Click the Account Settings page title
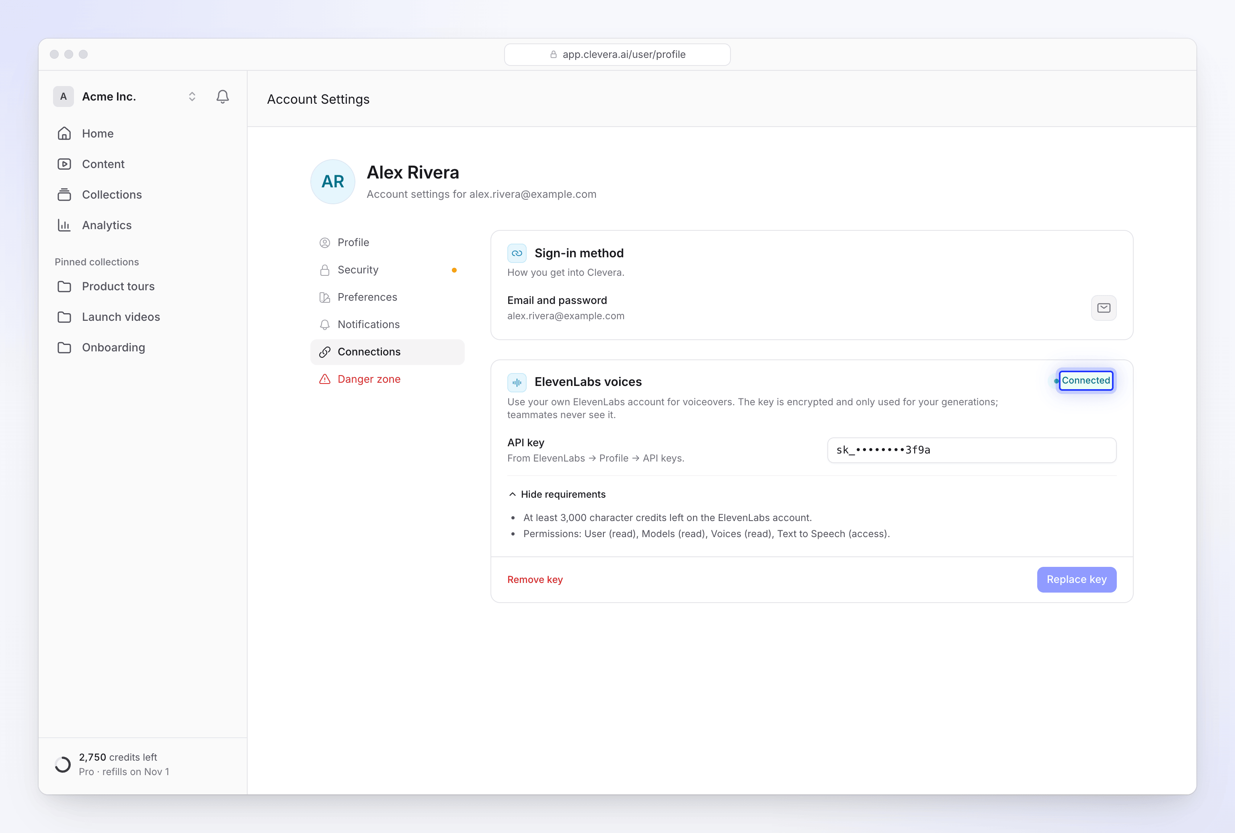This screenshot has width=1235, height=833. tap(318, 99)
